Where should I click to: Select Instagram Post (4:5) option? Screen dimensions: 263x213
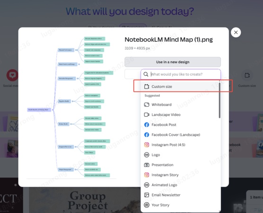(x=179, y=145)
